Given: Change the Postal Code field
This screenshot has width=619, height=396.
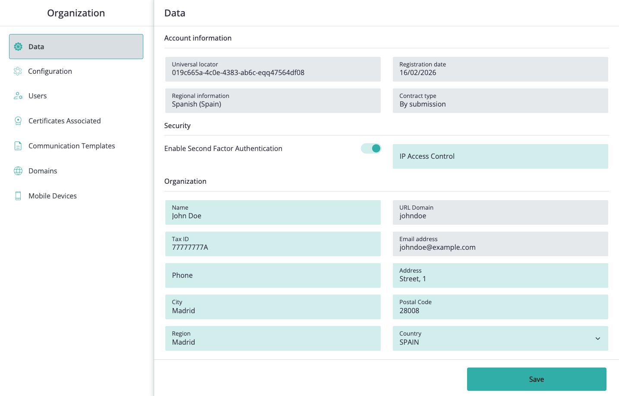Looking at the screenshot, I should 500,307.
